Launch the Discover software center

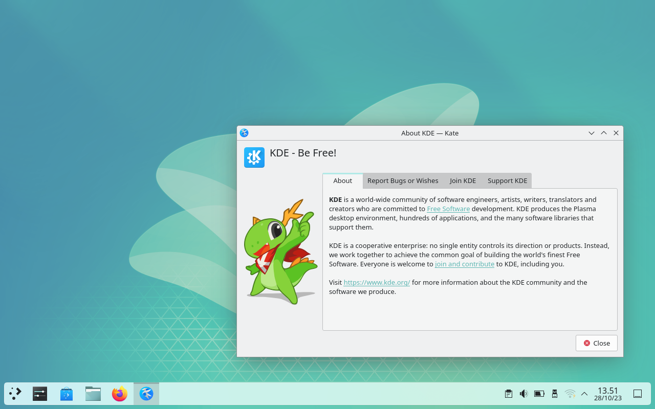pos(66,394)
